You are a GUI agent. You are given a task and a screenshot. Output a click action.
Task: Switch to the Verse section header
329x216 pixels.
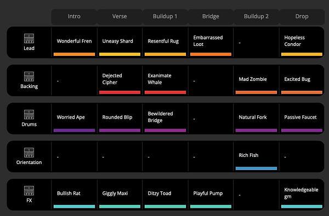(x=120, y=16)
